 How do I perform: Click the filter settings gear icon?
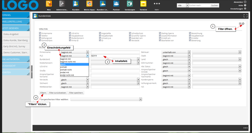click(243, 24)
